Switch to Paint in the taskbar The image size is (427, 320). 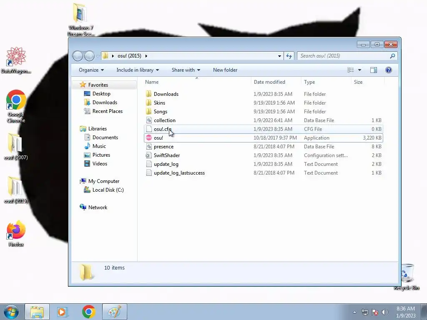(115, 312)
